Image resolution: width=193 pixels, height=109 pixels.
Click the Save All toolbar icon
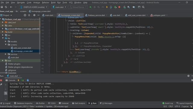(2, 7)
